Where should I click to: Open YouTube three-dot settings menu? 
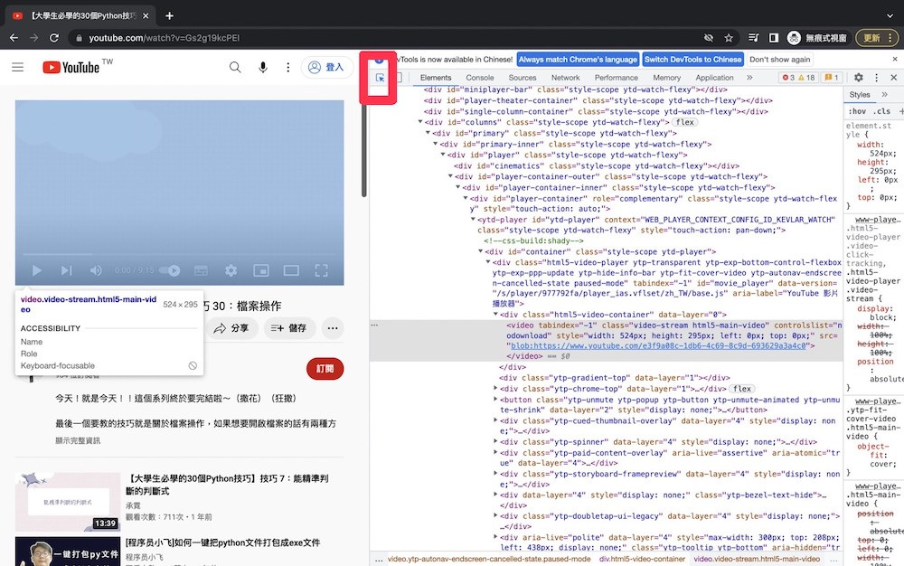click(x=287, y=67)
